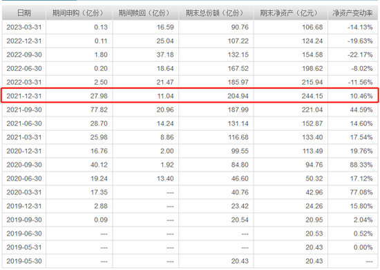Click the 净资产变动率 column header

pos(352,13)
